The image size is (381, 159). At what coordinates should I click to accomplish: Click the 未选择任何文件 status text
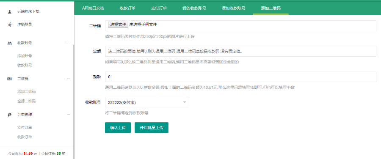coord(144,25)
